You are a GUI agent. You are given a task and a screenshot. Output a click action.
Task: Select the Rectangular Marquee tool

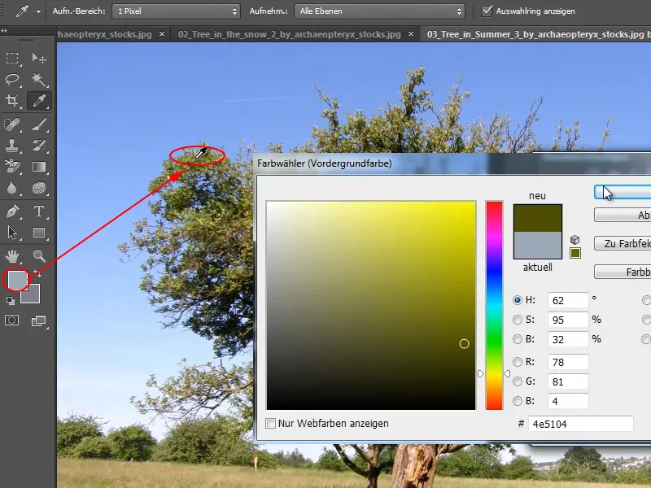pos(12,58)
